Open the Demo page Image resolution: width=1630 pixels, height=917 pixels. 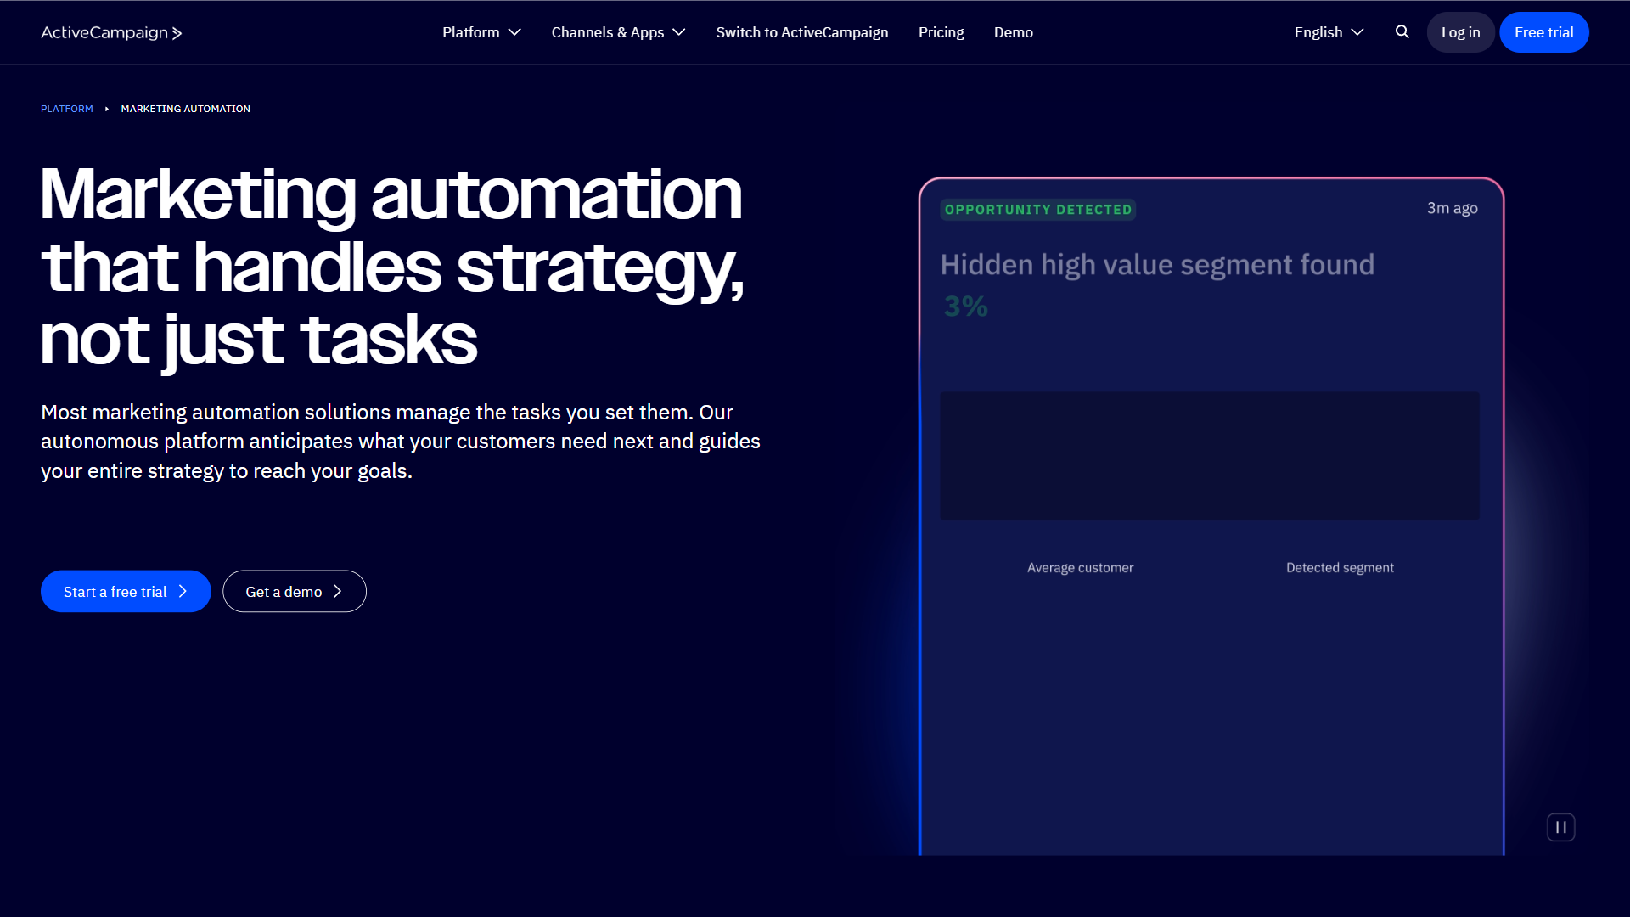click(1013, 32)
